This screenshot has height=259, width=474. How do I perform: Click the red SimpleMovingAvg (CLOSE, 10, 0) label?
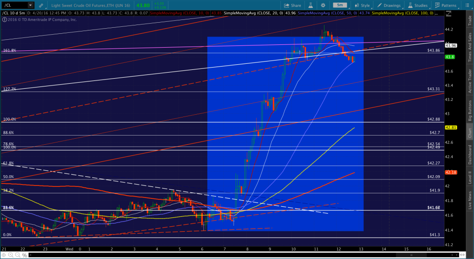tap(180, 13)
